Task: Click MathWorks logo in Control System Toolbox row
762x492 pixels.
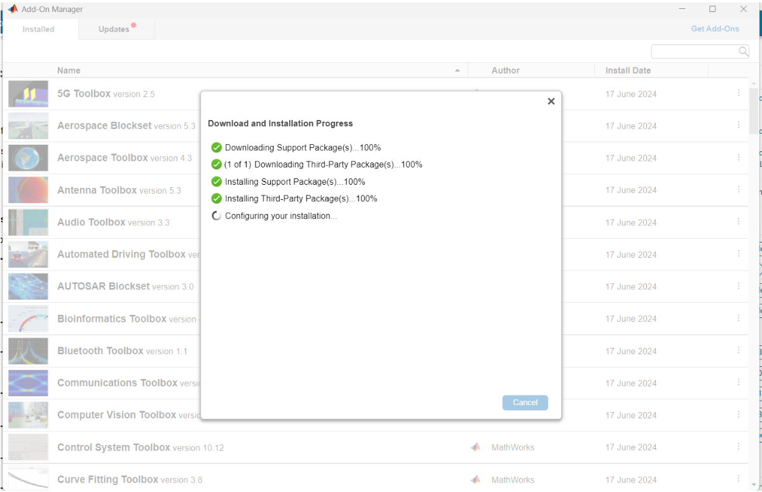Action: pyautogui.click(x=475, y=447)
